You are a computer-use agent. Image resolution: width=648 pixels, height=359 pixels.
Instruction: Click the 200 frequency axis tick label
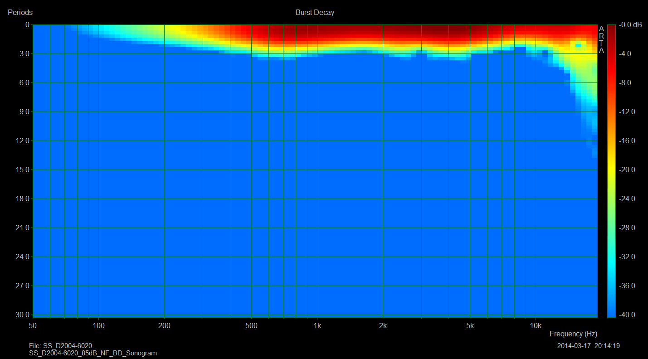click(164, 325)
